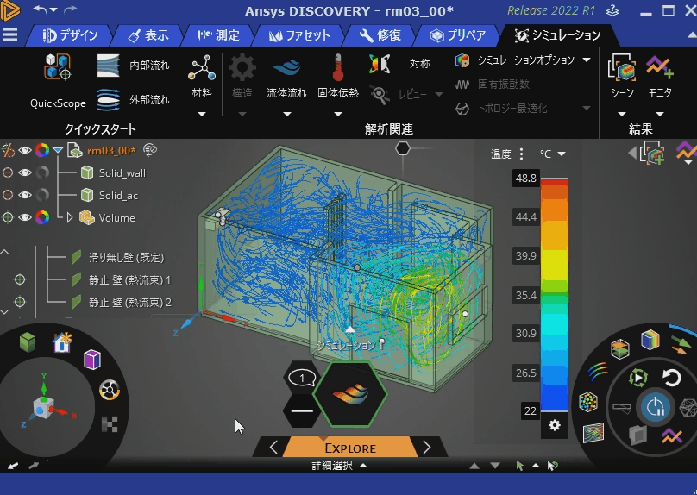Select the green cube icon in left wheel
This screenshot has width=697, height=495.
click(28, 342)
